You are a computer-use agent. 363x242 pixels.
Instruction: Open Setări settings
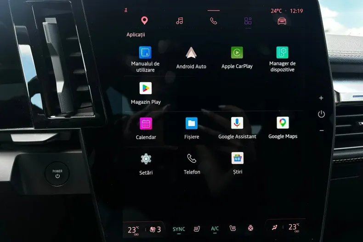pyautogui.click(x=146, y=164)
